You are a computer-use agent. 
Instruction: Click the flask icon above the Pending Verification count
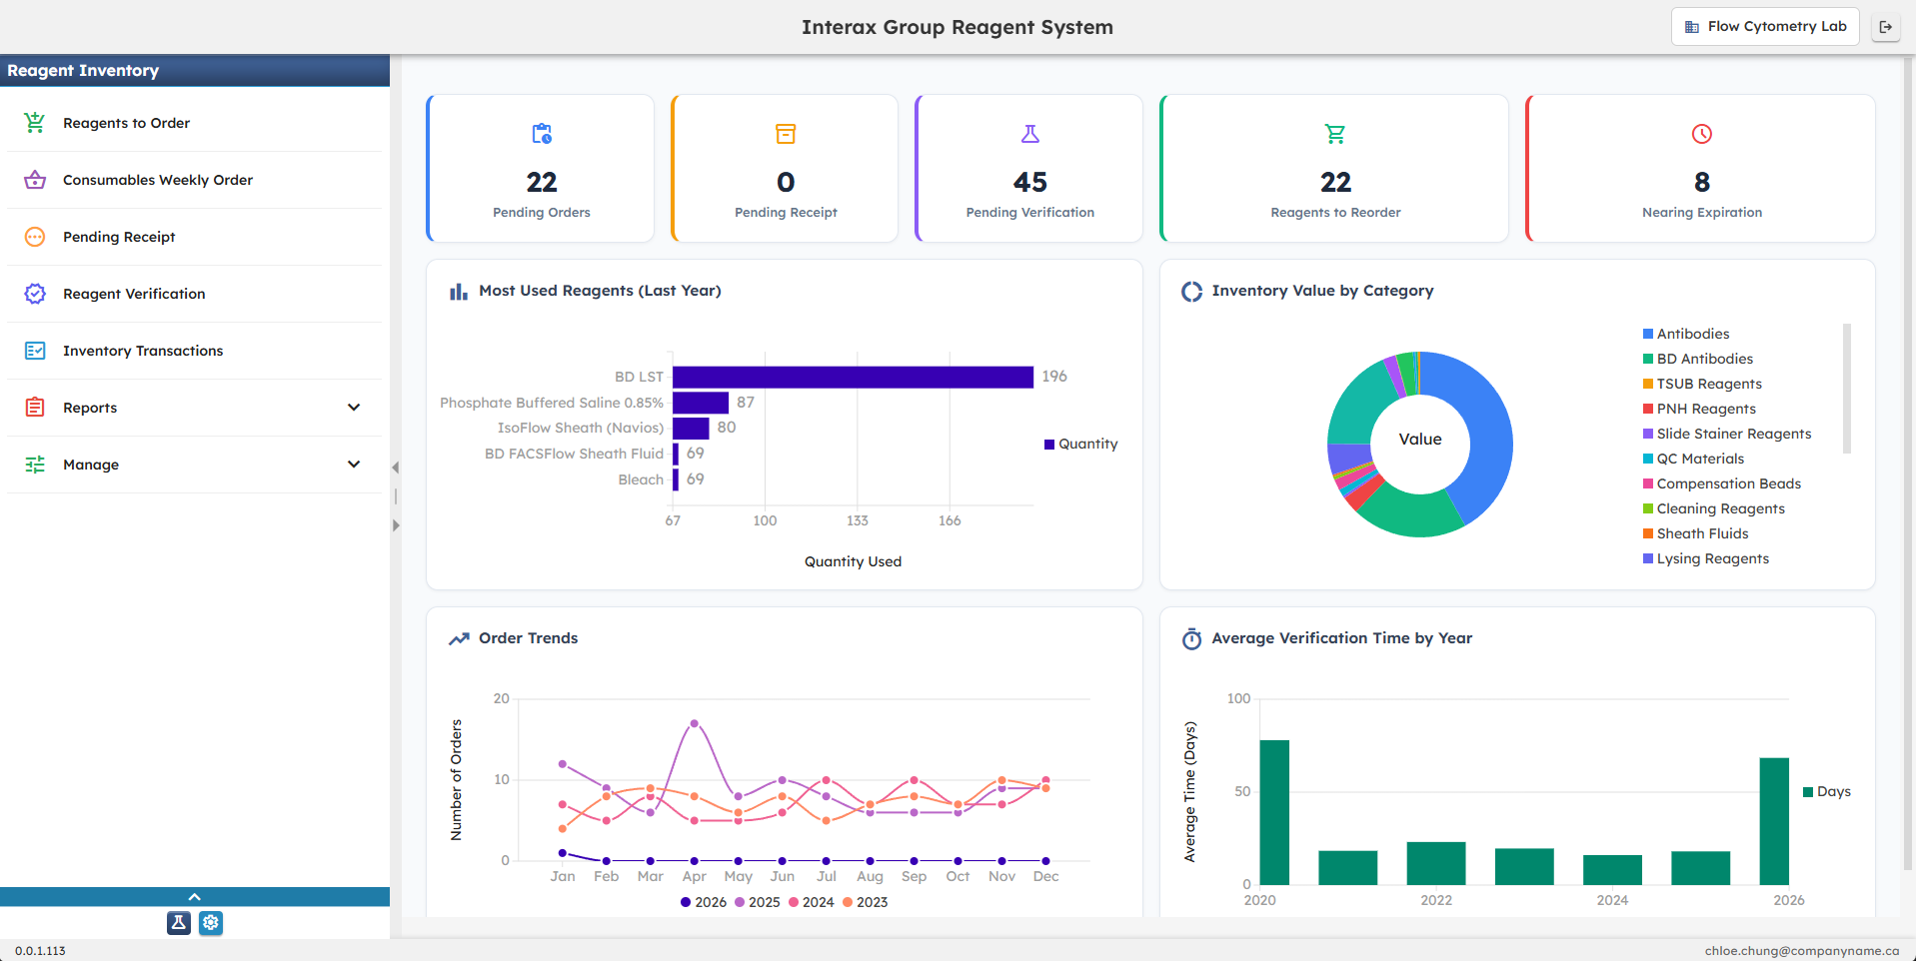[x=1029, y=133]
